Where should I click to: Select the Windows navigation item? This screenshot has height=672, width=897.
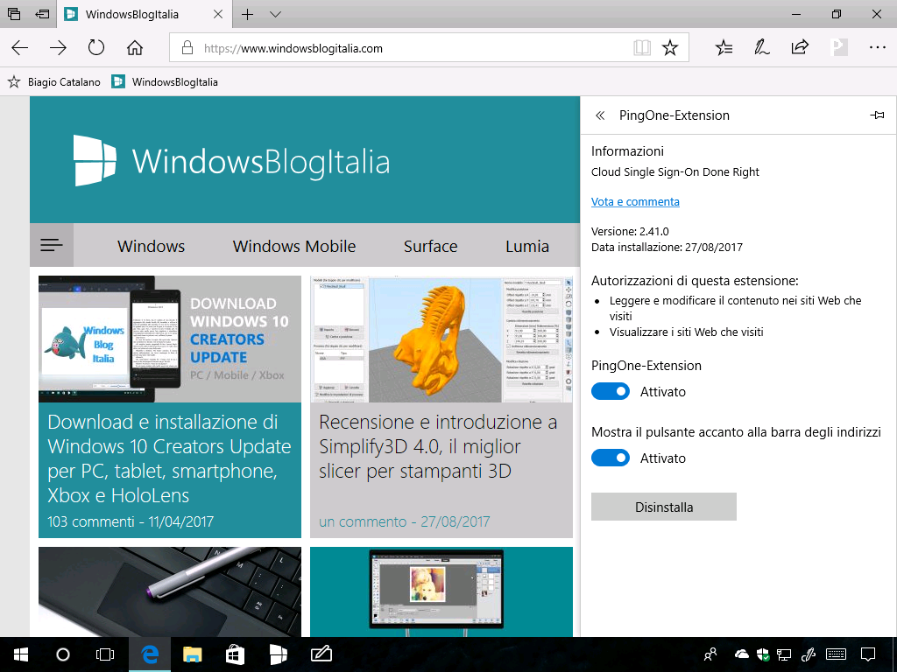coord(151,246)
